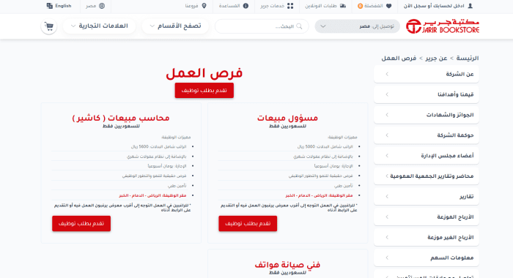The image size is (513, 278).
Task: Click محاسب مبيعات ( كاشير ) title
Action: (x=121, y=118)
